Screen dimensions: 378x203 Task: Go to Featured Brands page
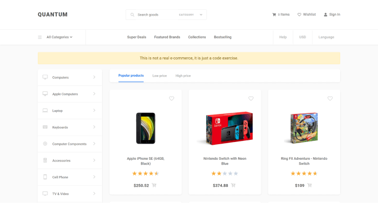[x=167, y=37]
